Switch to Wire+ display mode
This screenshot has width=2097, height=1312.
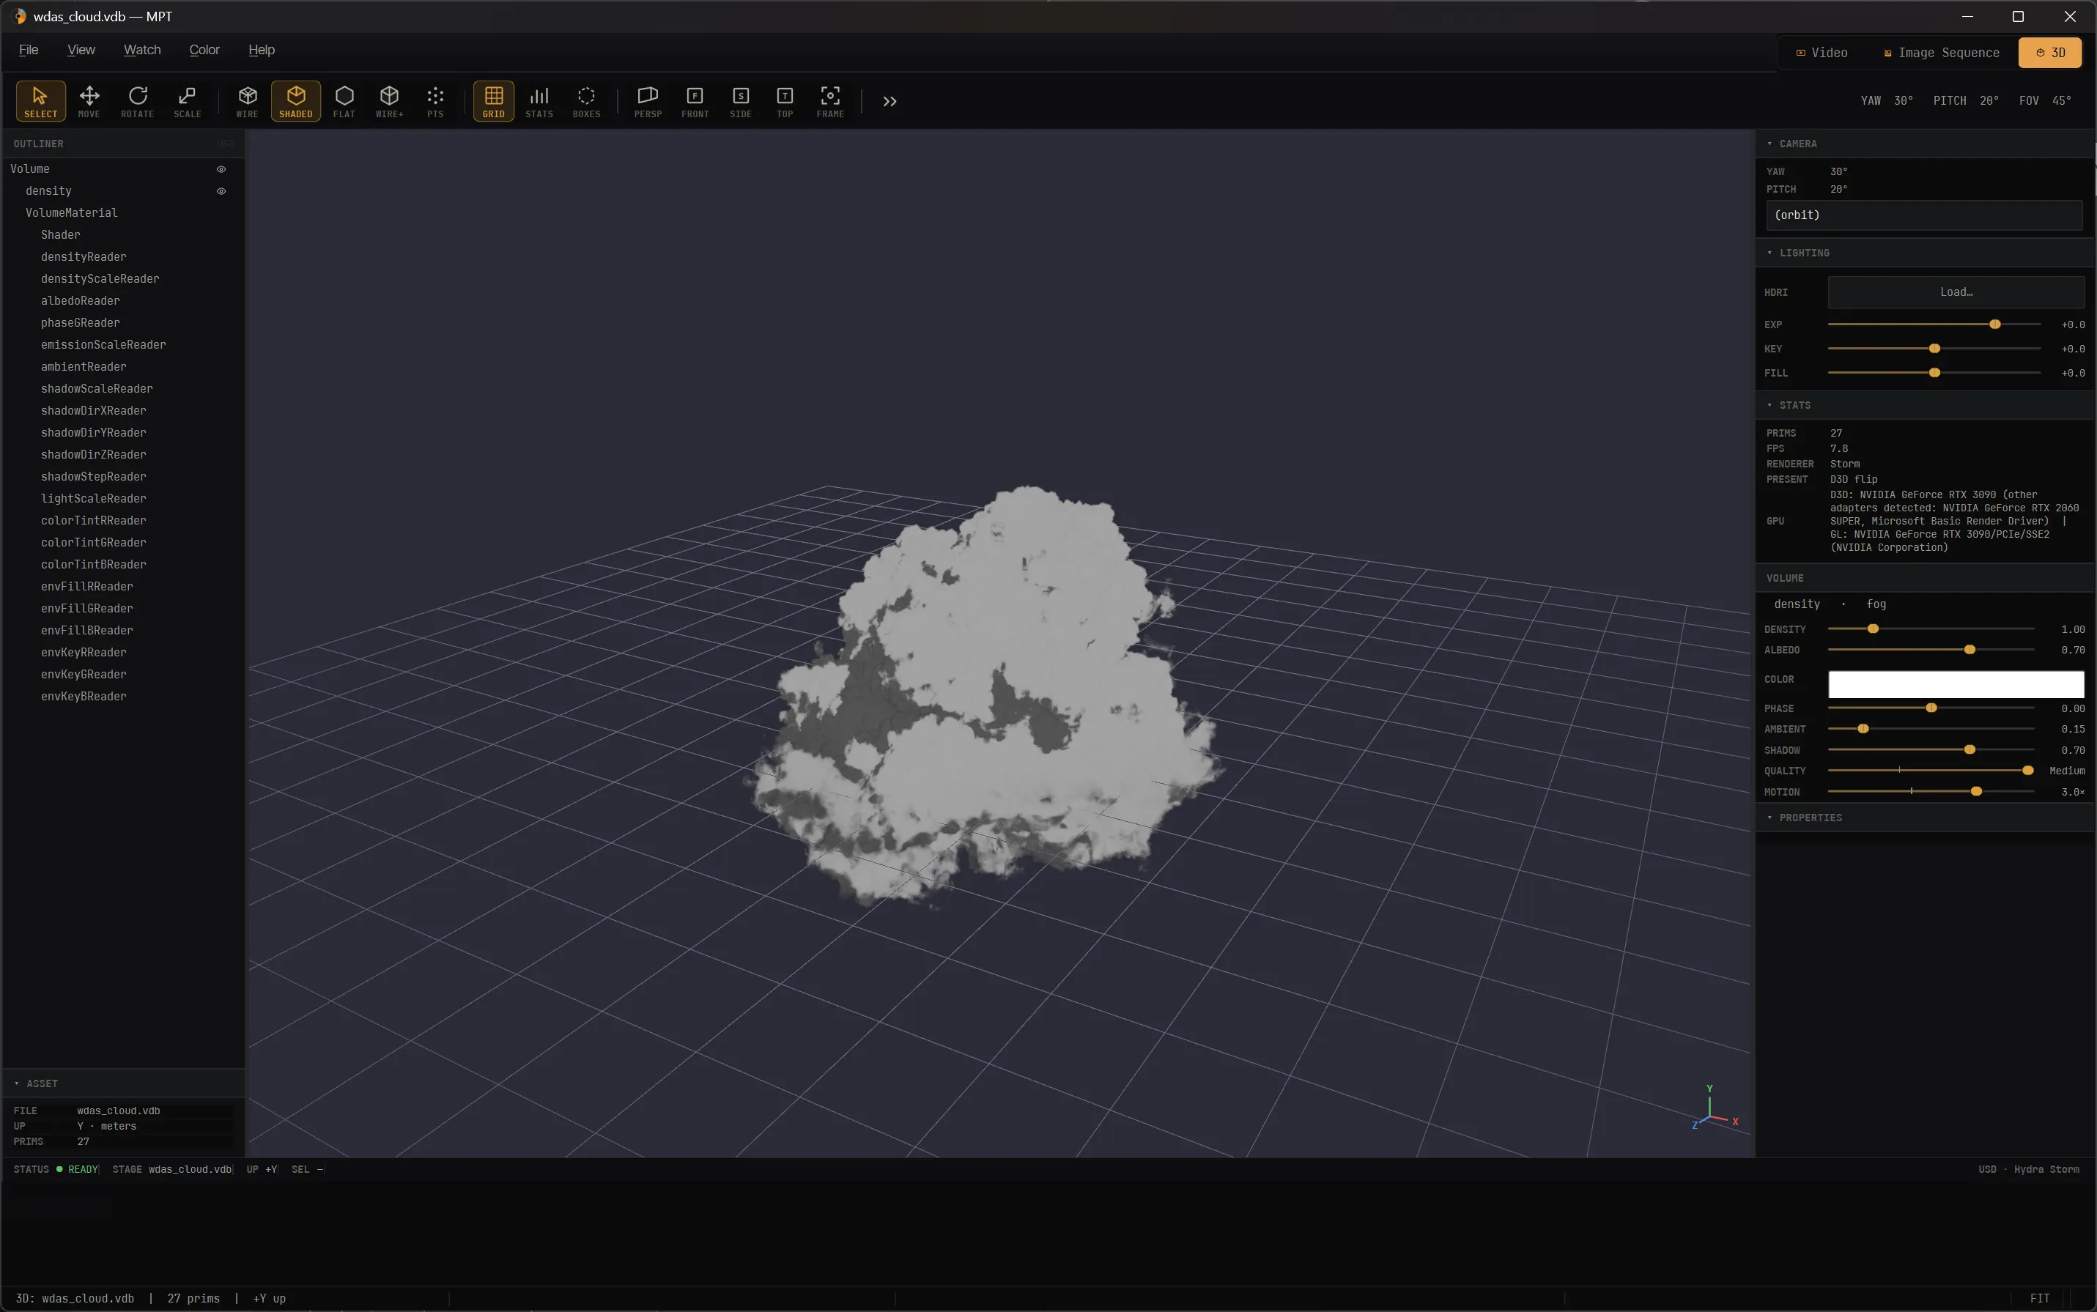pos(390,100)
